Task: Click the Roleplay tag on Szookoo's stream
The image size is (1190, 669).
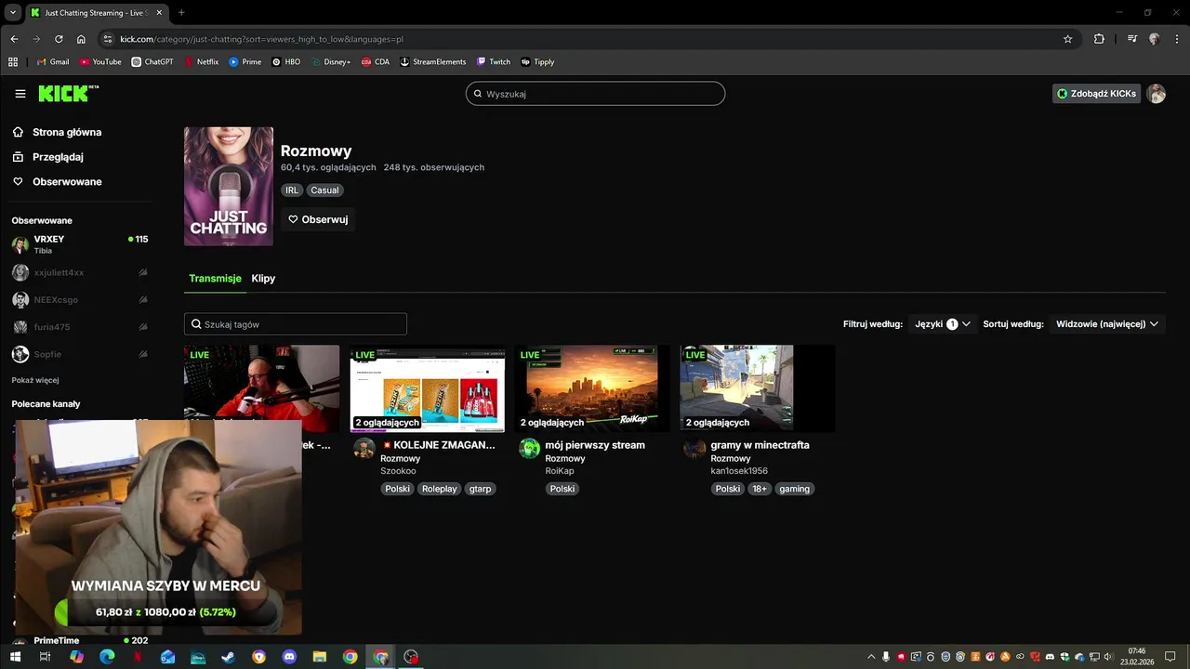Action: click(x=440, y=489)
